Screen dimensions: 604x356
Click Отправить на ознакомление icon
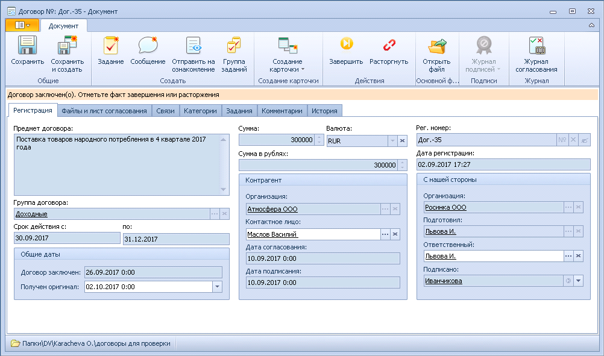193,45
